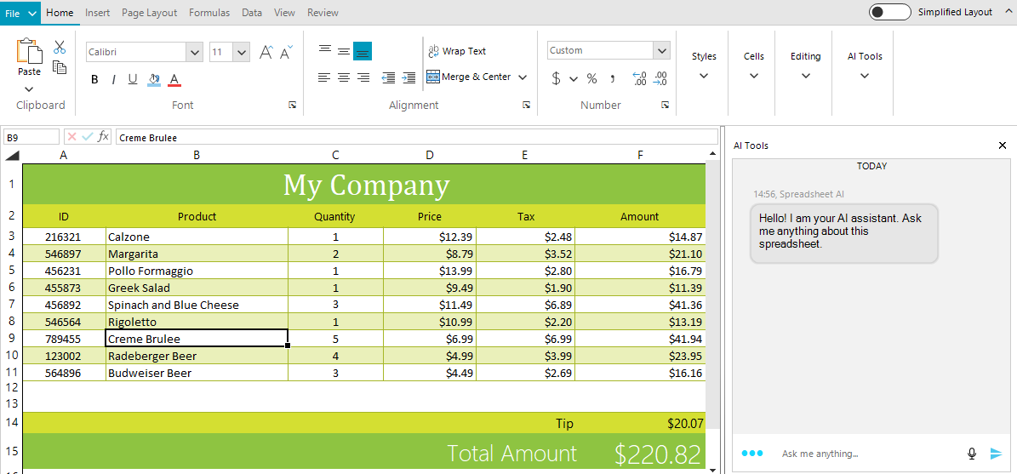Apply percent style format

pyautogui.click(x=591, y=78)
